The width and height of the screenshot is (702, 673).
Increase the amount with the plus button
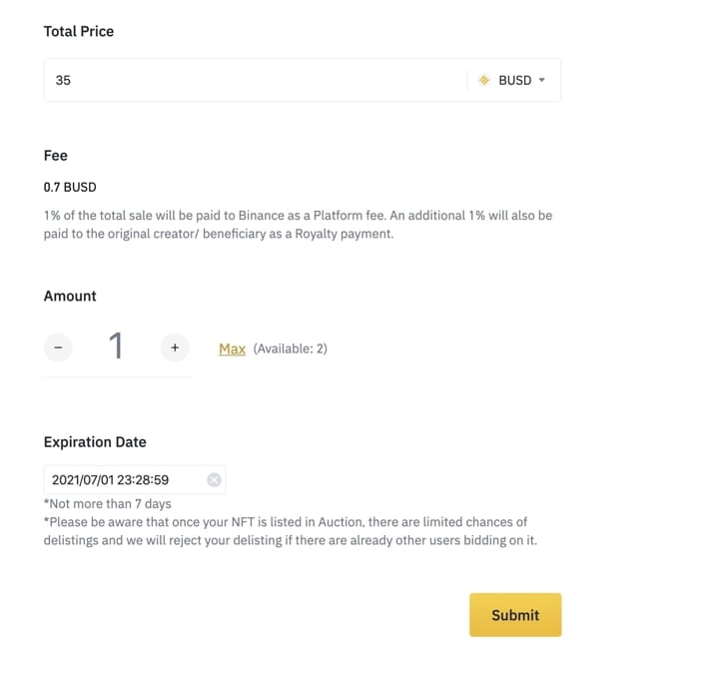pos(175,347)
